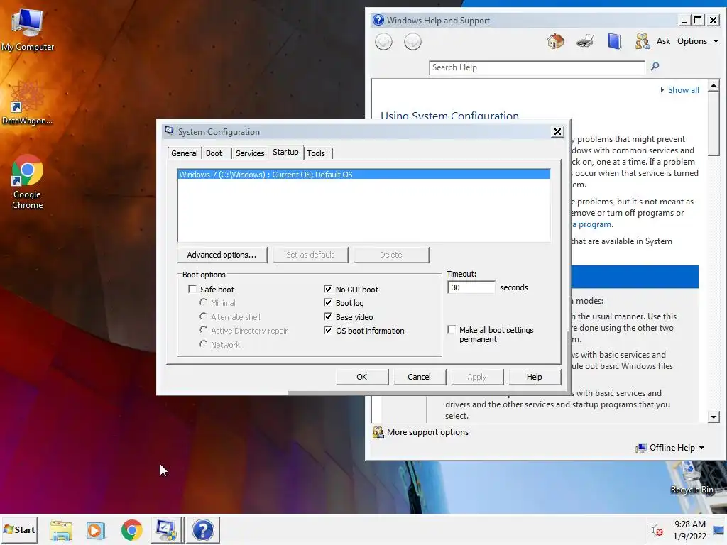The width and height of the screenshot is (727, 545).
Task: Uncheck No GUI boot
Action: pos(328,290)
